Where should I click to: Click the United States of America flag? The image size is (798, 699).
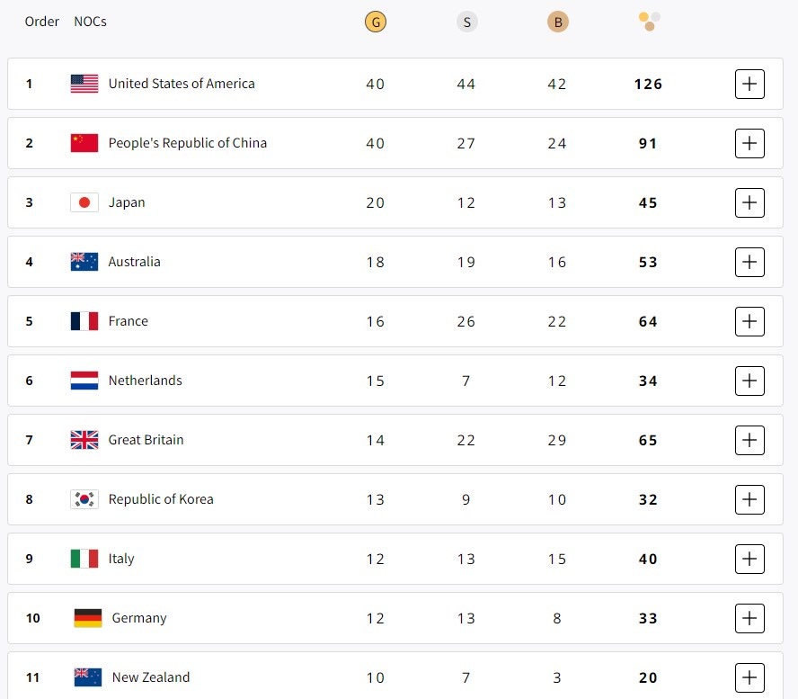pos(84,84)
